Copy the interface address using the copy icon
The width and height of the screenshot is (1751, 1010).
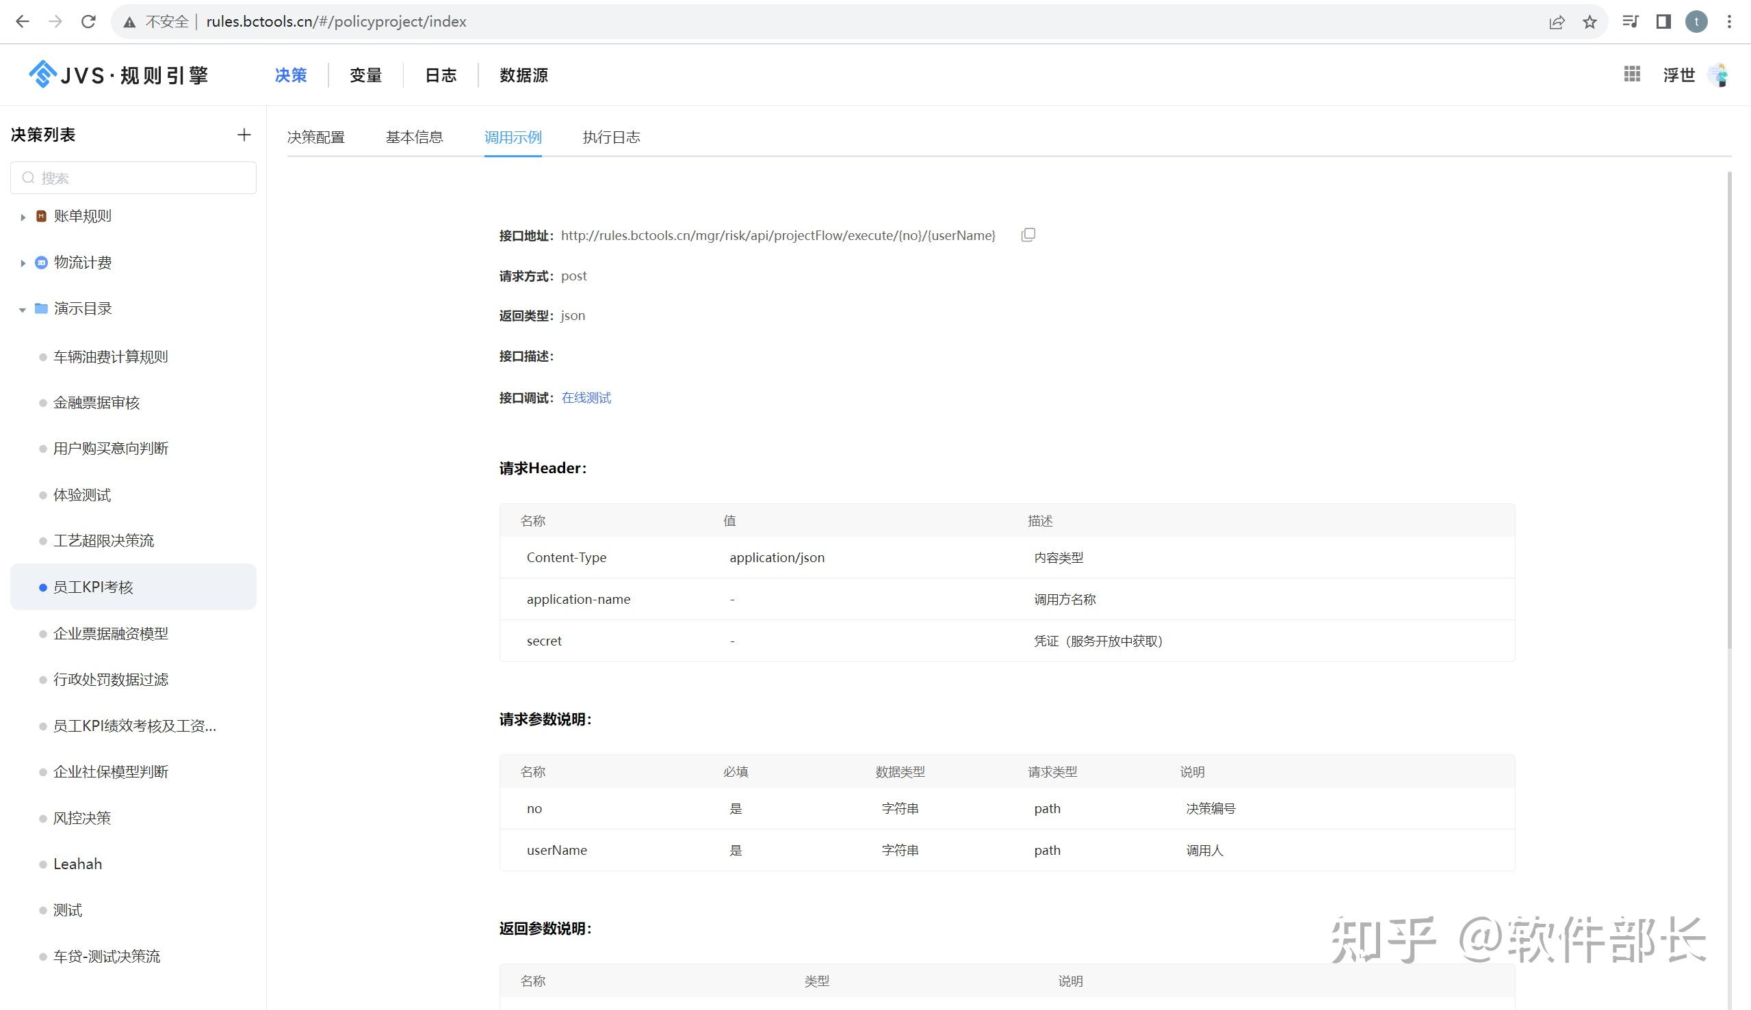(1027, 235)
